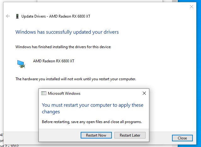Click the Restart Now button
This screenshot has height=147, width=201.
pyautogui.click(x=96, y=135)
